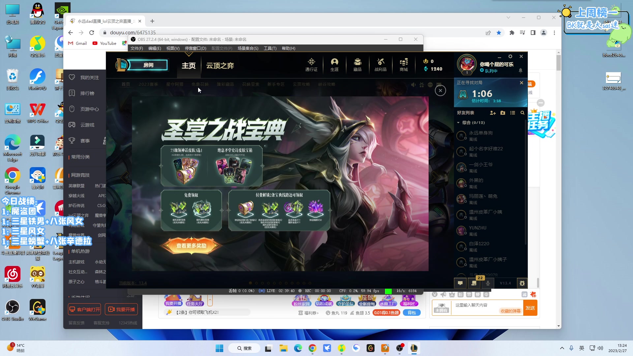Click the 水晶工厂 icon under stream
The height and width of the screenshot is (356, 633).
coord(388,300)
